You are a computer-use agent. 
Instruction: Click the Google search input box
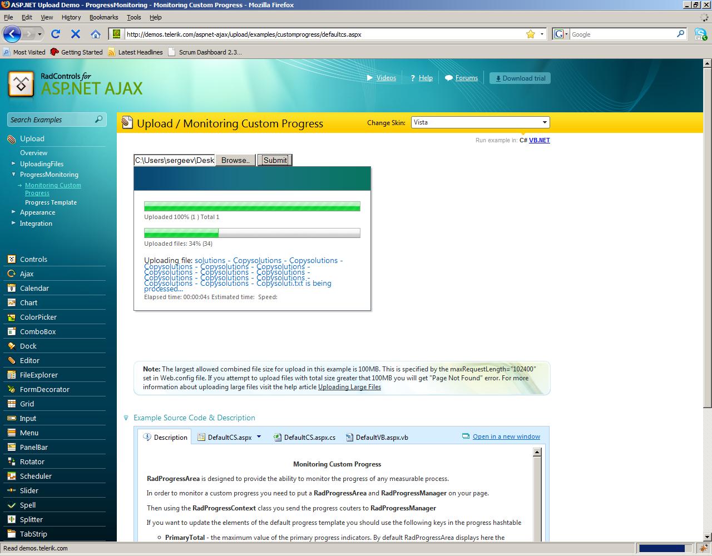622,34
